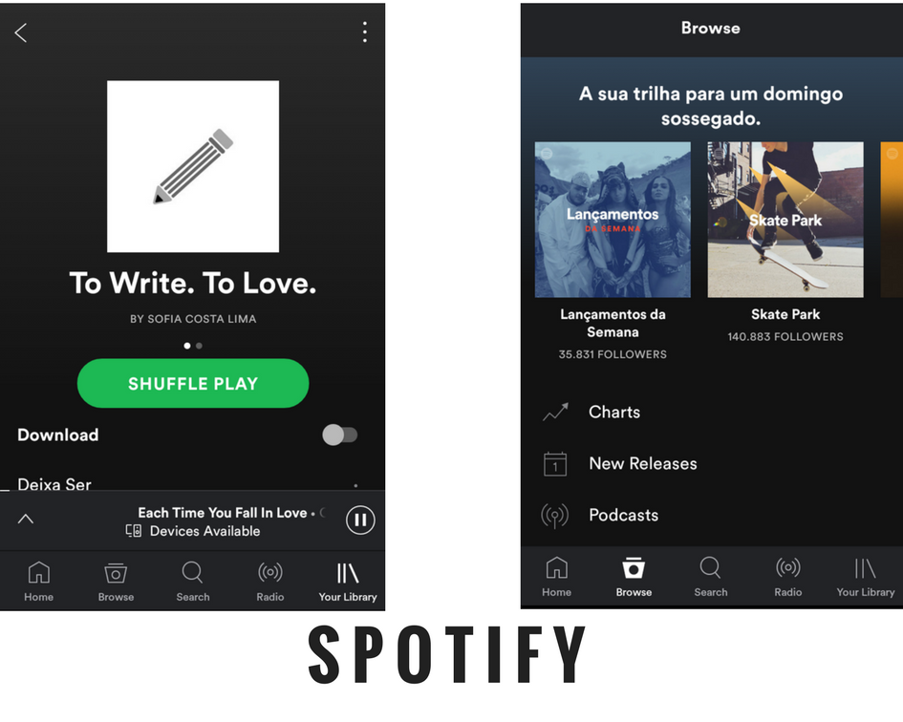Go to Home tab in left app
The height and width of the screenshot is (722, 903).
pyautogui.click(x=38, y=582)
